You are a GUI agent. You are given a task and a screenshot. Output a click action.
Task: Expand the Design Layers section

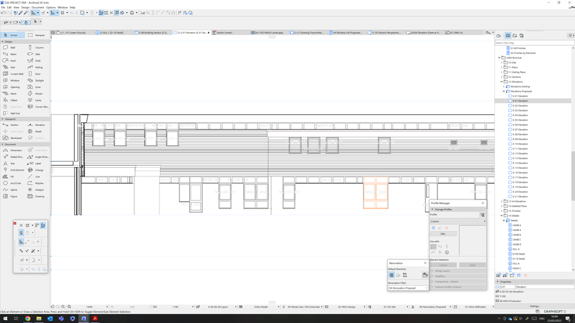458,271
